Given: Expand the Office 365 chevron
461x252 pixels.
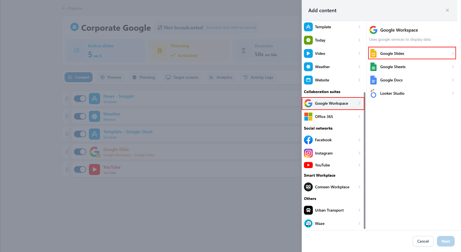Looking at the screenshot, I should click(x=359, y=117).
